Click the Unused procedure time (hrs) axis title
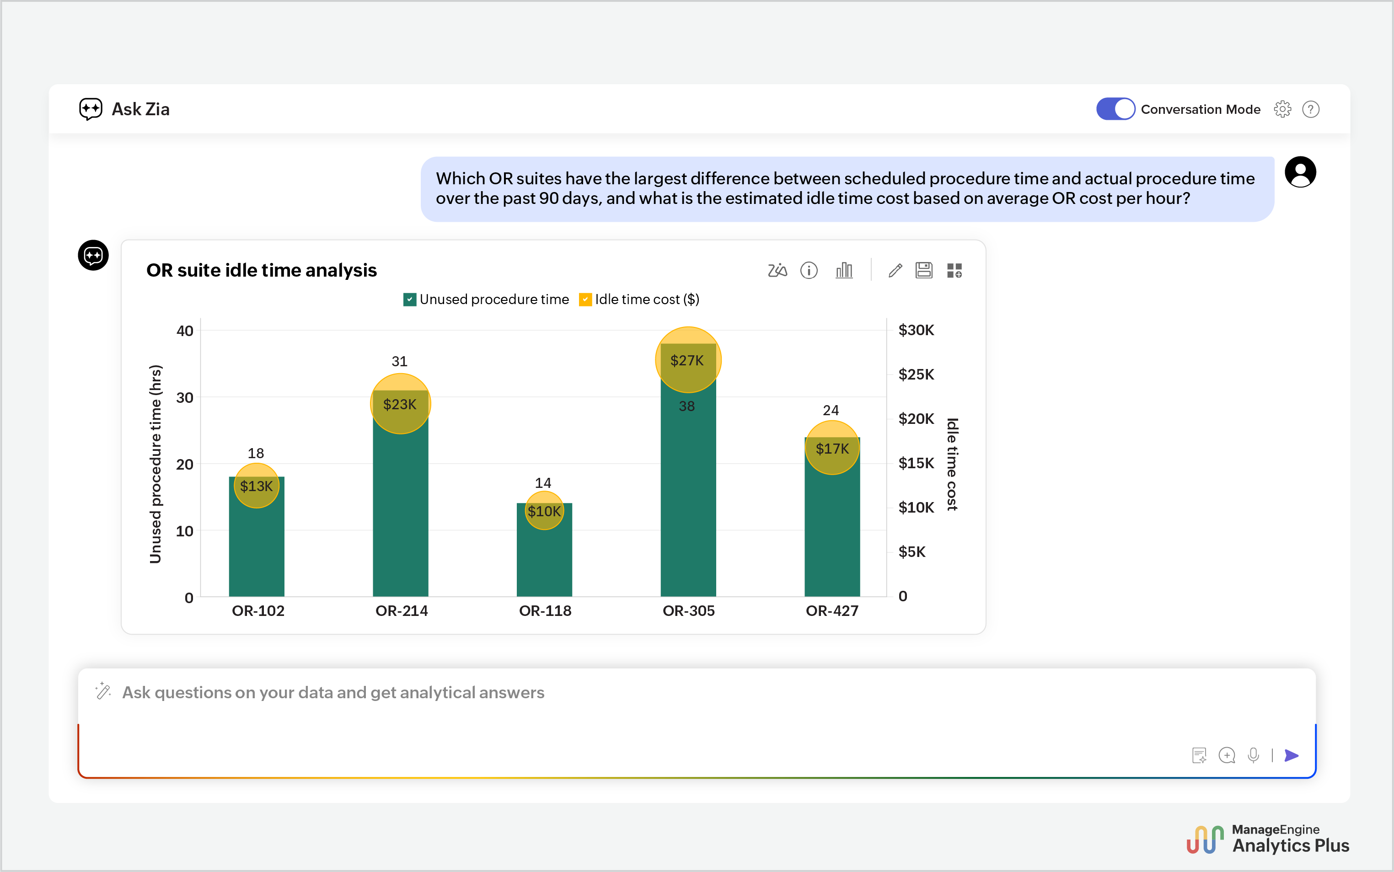Screen dimensions: 1394x872 click(x=155, y=464)
